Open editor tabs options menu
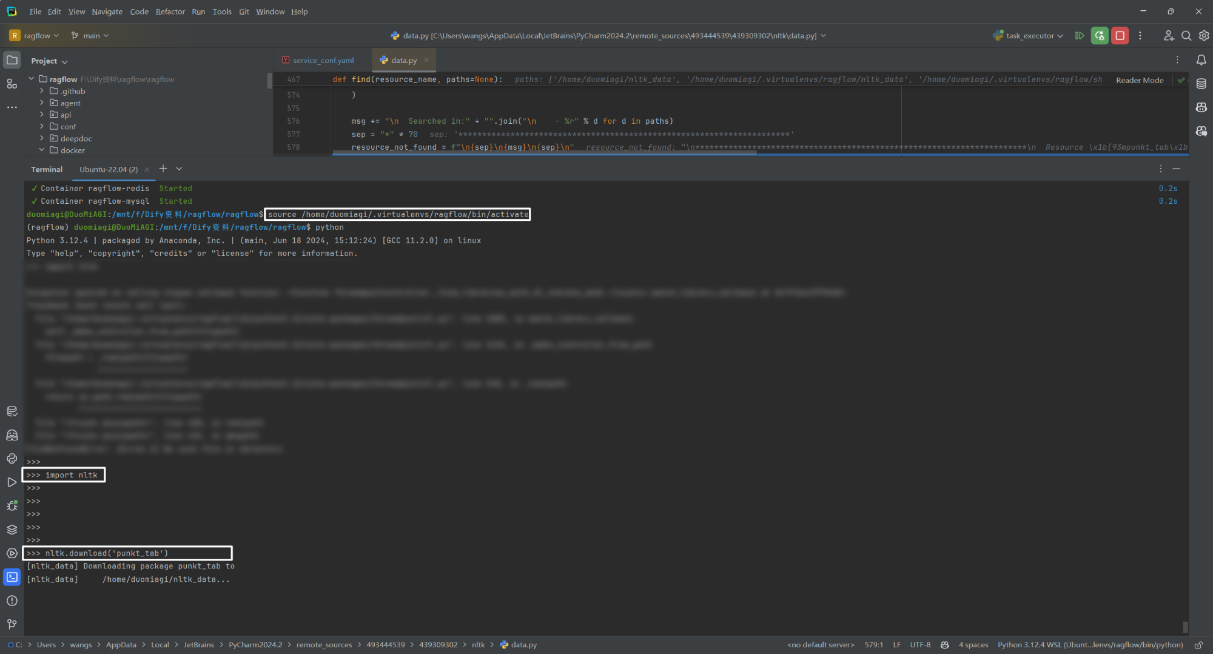Image resolution: width=1213 pixels, height=654 pixels. [1177, 60]
